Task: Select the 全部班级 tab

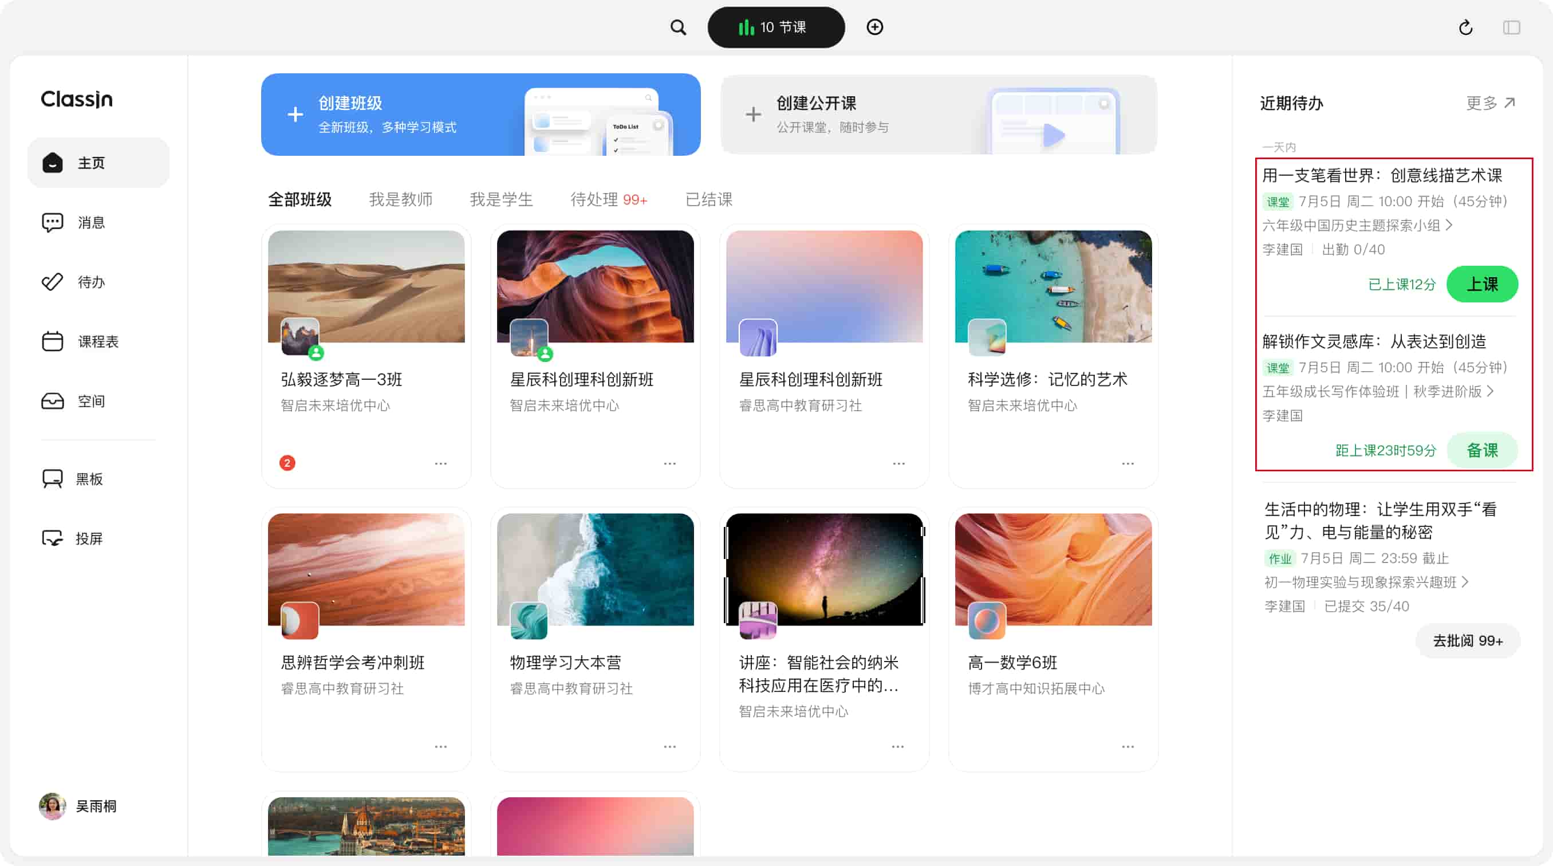Action: pyautogui.click(x=299, y=200)
